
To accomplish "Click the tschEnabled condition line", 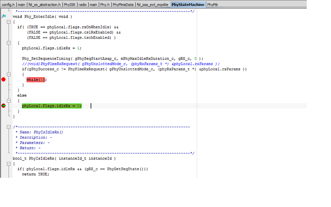I will pos(71,37).
